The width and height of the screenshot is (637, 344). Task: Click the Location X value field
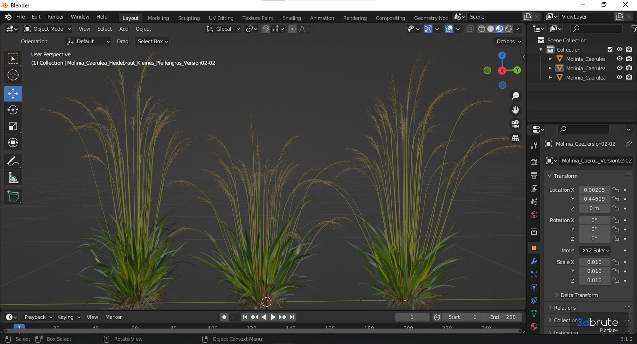pos(594,190)
